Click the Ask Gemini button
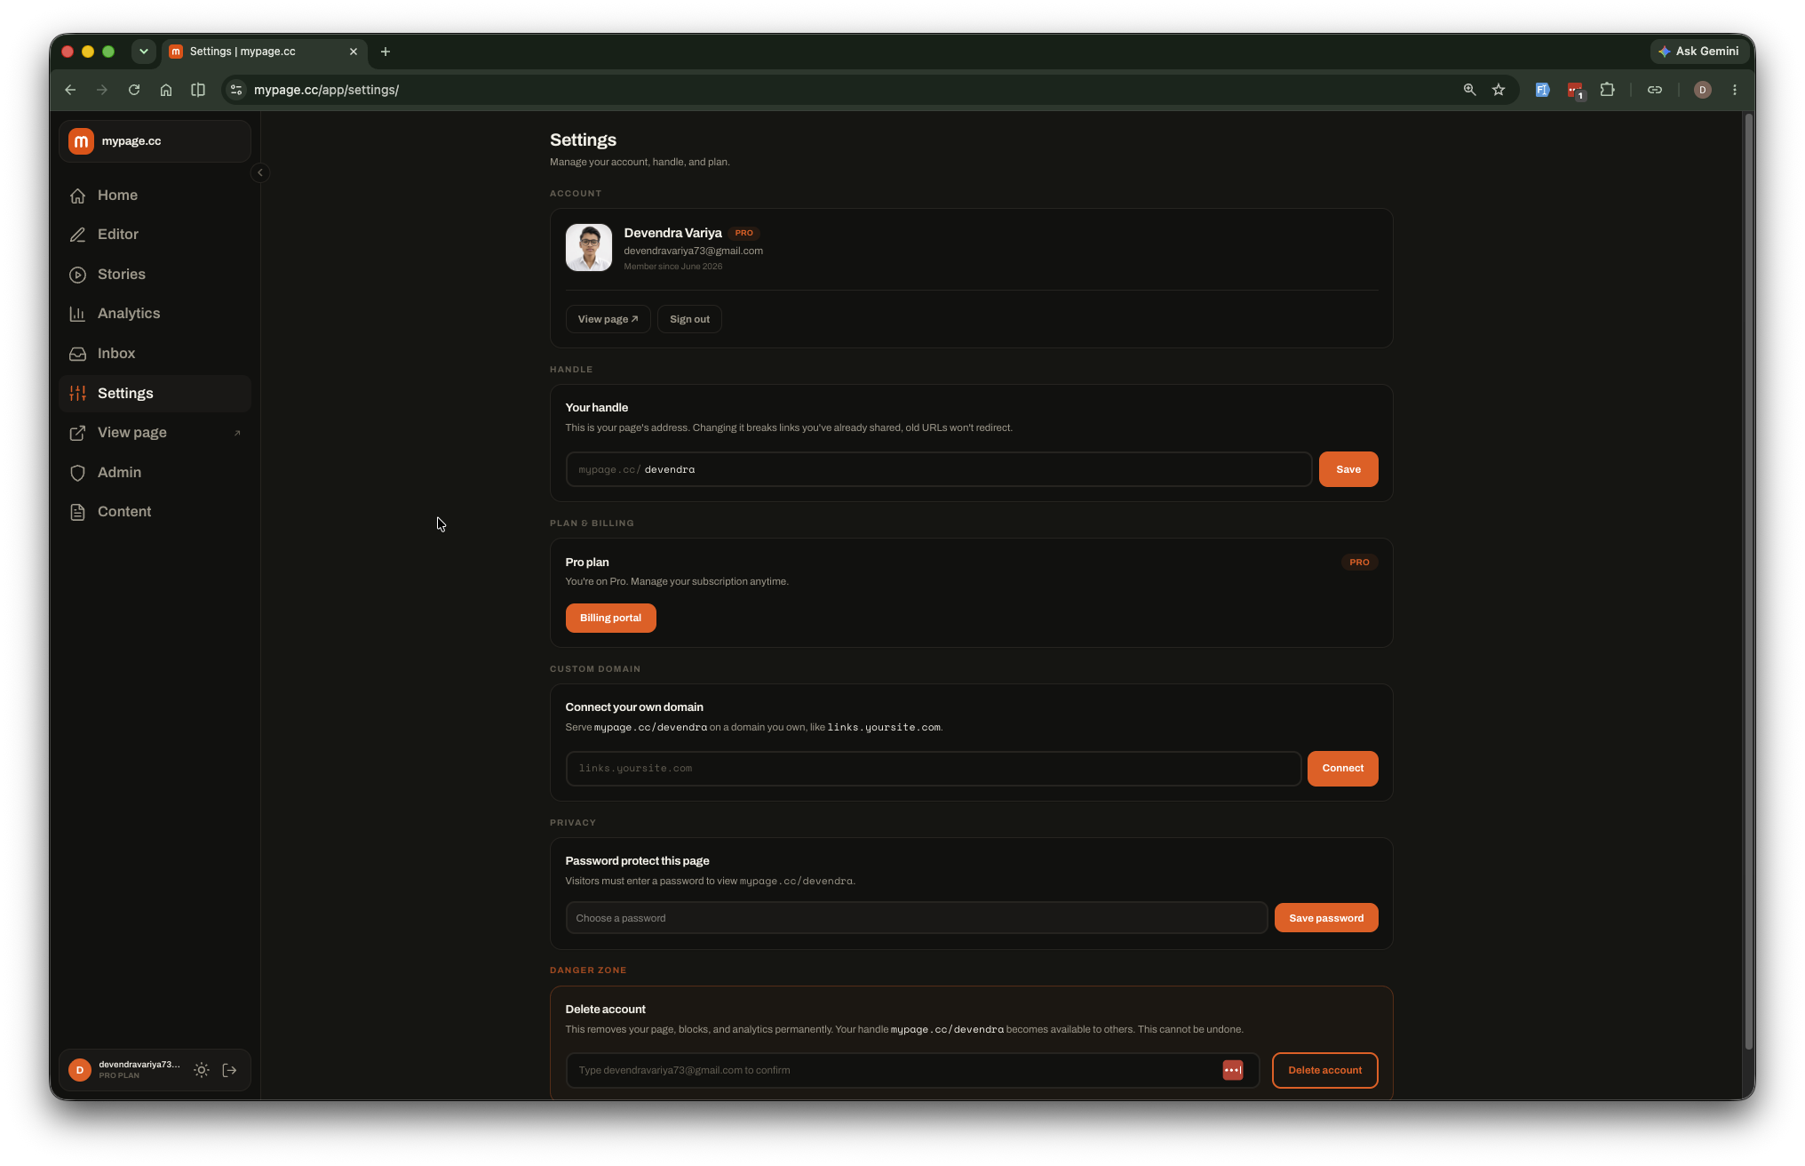This screenshot has width=1805, height=1166. [x=1698, y=52]
